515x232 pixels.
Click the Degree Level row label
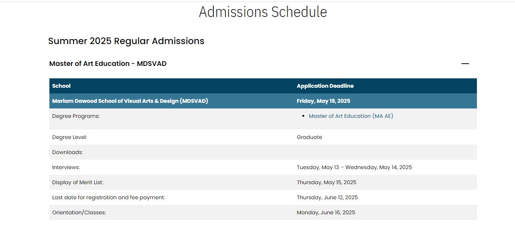(x=69, y=137)
